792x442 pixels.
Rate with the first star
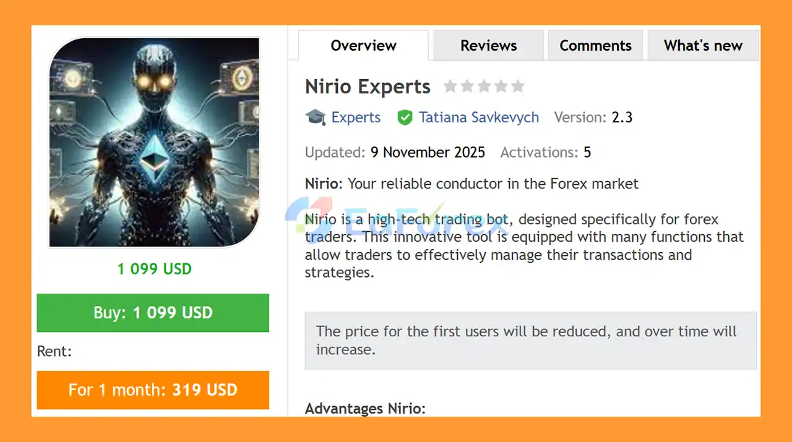click(x=450, y=87)
